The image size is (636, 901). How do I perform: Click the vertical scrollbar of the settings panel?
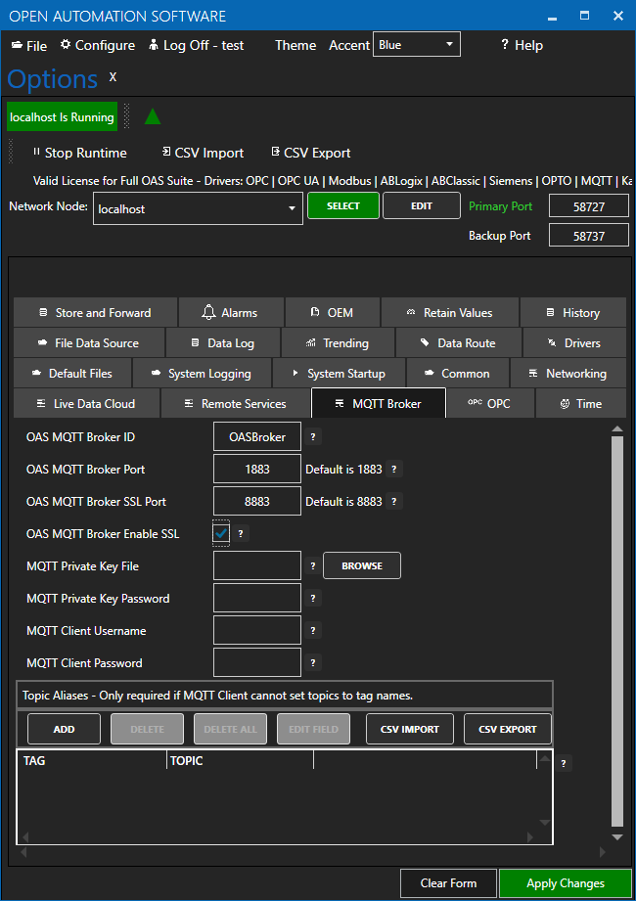[616, 626]
